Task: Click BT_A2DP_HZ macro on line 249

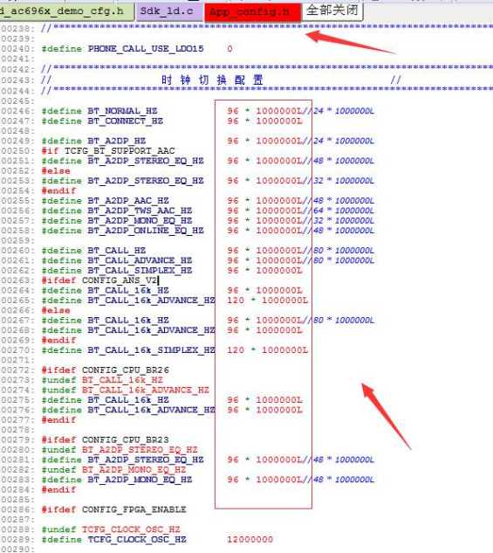Action: coord(117,141)
